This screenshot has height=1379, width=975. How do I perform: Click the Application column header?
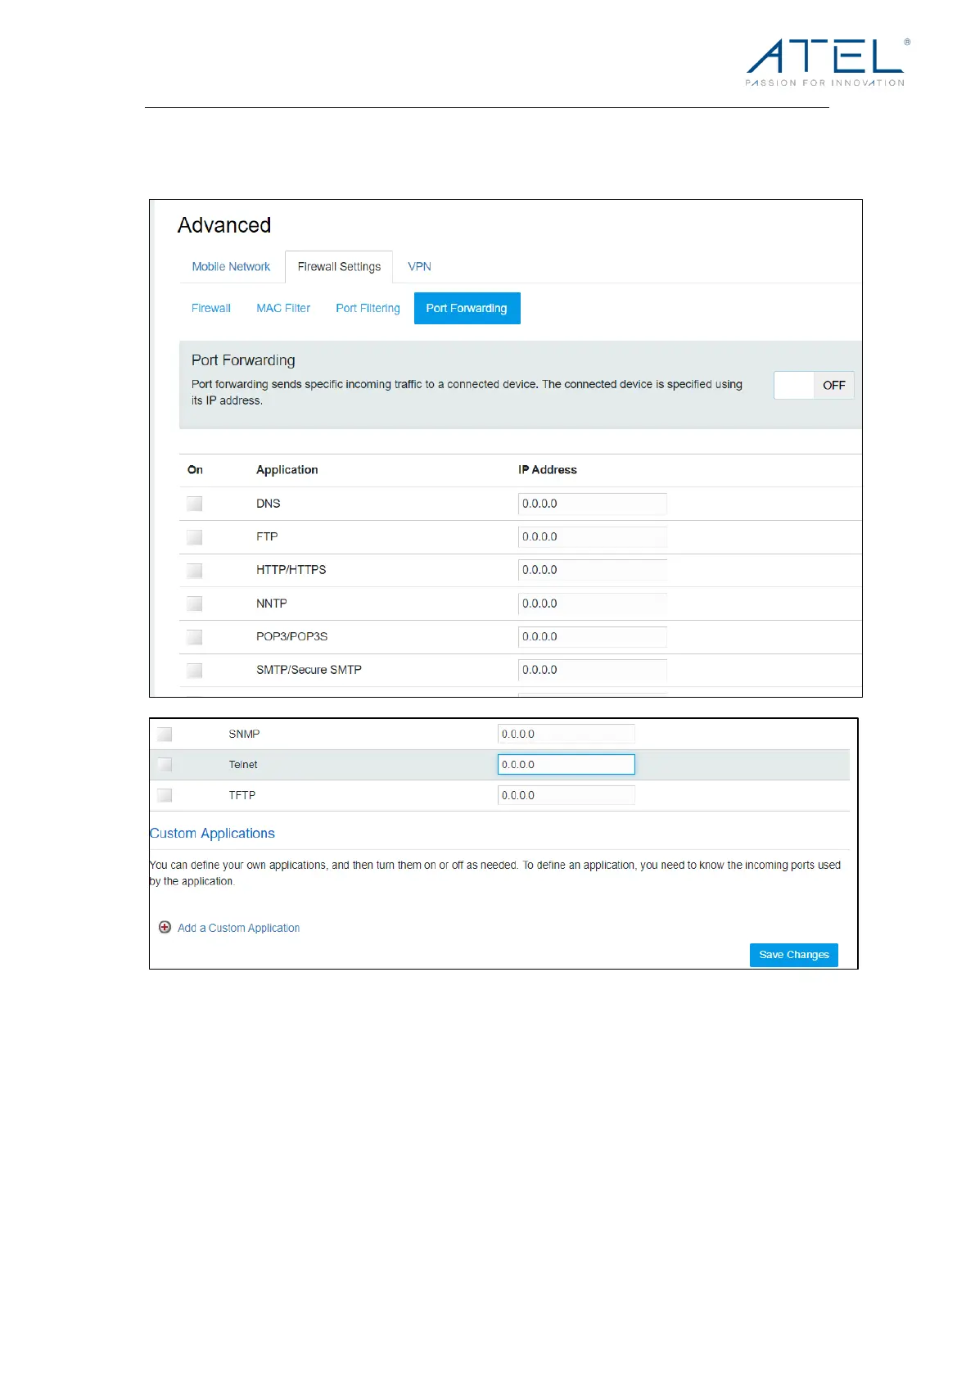(287, 470)
